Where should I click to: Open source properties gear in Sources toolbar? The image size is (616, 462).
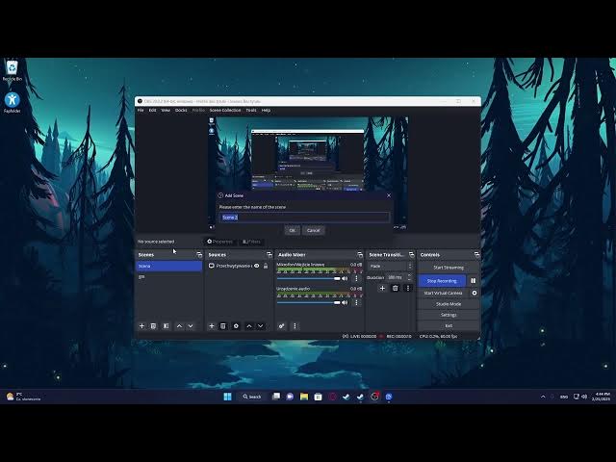click(236, 326)
